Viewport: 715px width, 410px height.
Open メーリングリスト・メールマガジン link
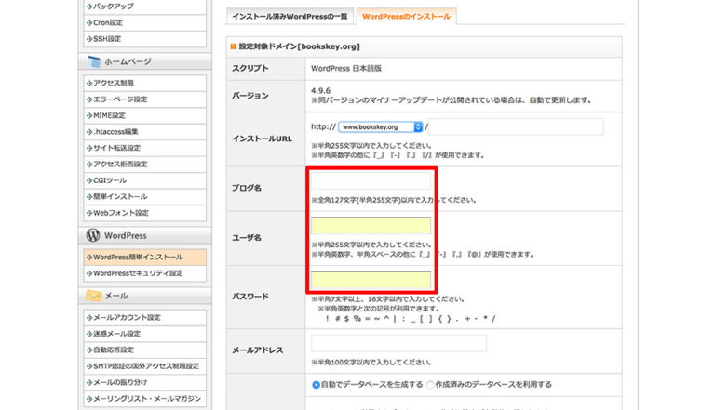pos(147,399)
